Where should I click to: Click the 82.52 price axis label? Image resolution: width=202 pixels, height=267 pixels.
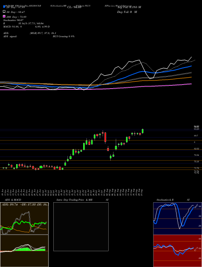(x=197, y=148)
